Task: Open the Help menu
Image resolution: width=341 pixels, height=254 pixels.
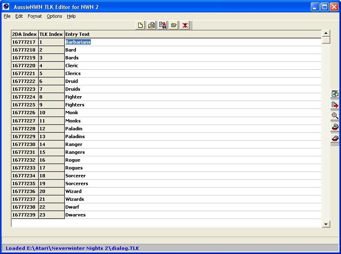Action: [x=71, y=16]
